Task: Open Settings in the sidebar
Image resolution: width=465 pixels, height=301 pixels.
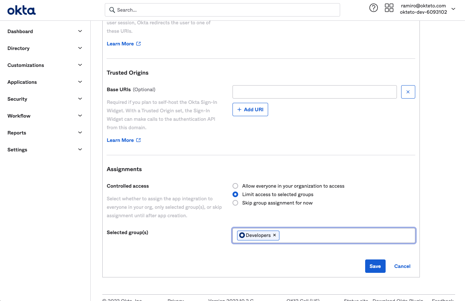Action: [x=17, y=150]
